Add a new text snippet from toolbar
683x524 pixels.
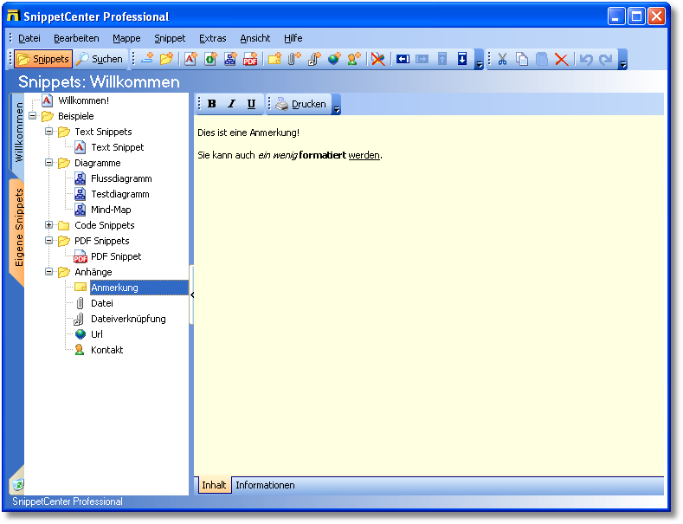point(190,58)
